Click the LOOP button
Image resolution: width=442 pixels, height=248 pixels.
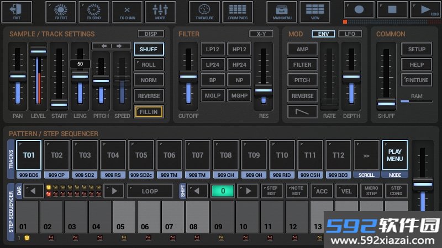click(x=150, y=191)
